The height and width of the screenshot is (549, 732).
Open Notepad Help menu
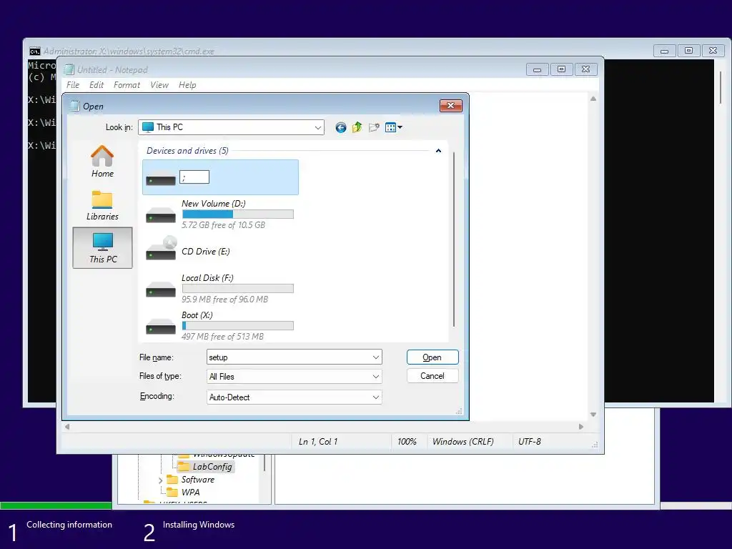[187, 85]
